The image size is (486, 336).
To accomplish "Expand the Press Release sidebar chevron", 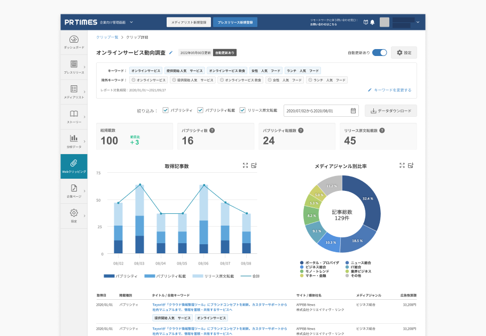I will 84,67.
